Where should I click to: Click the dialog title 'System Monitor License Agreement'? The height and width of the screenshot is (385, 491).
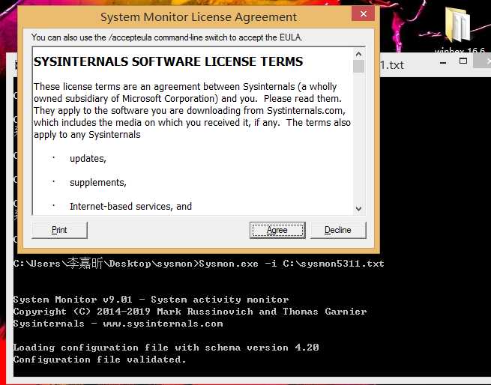[199, 17]
